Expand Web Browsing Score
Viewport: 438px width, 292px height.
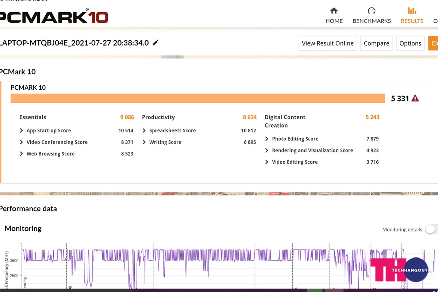click(22, 154)
